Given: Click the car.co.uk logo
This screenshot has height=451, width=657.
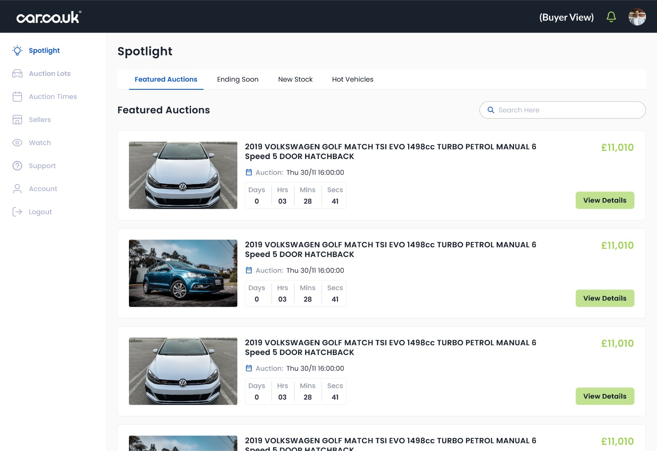Looking at the screenshot, I should point(49,17).
